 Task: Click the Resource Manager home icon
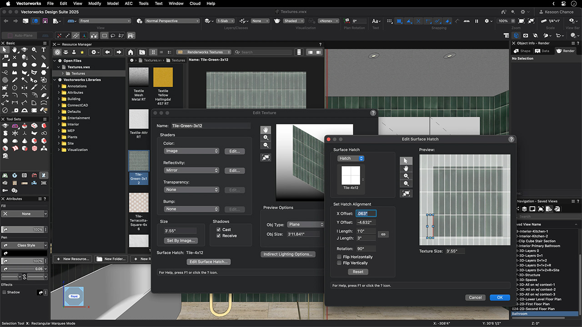coord(130,52)
